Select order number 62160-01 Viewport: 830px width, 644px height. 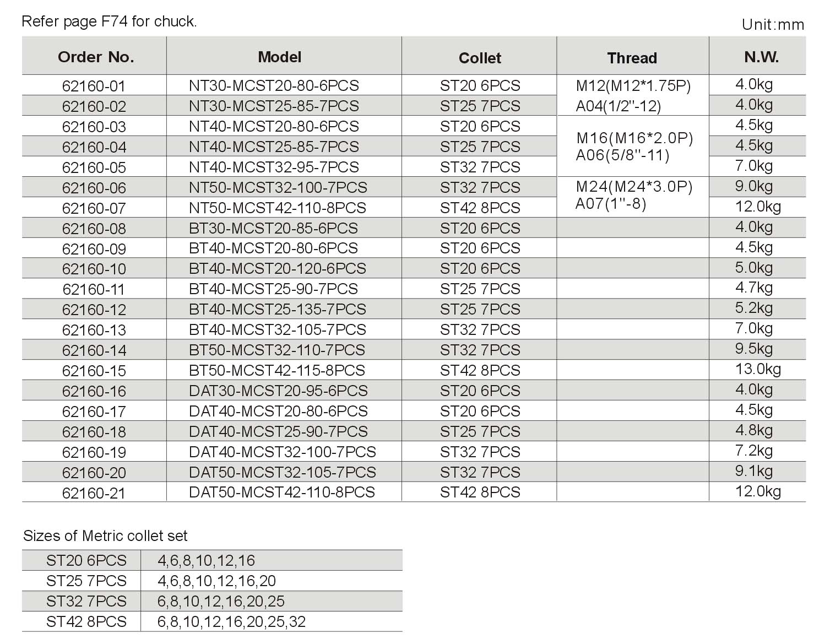tap(94, 86)
